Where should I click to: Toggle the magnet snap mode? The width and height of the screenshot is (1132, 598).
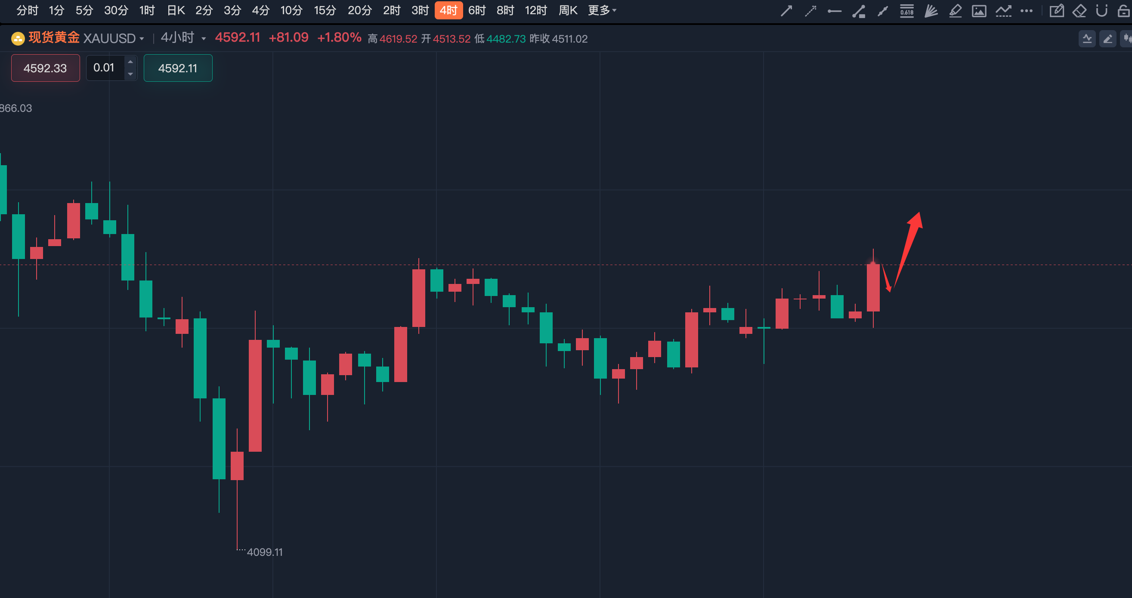(x=1101, y=11)
